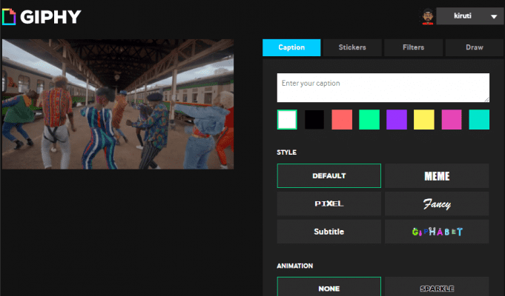Pick the yellow caption color swatch
Viewport: 505px width, 296px height.
(424, 120)
